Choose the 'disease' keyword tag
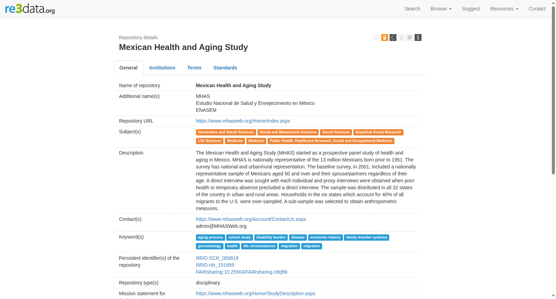This screenshot has height=299, width=556. [x=298, y=238]
